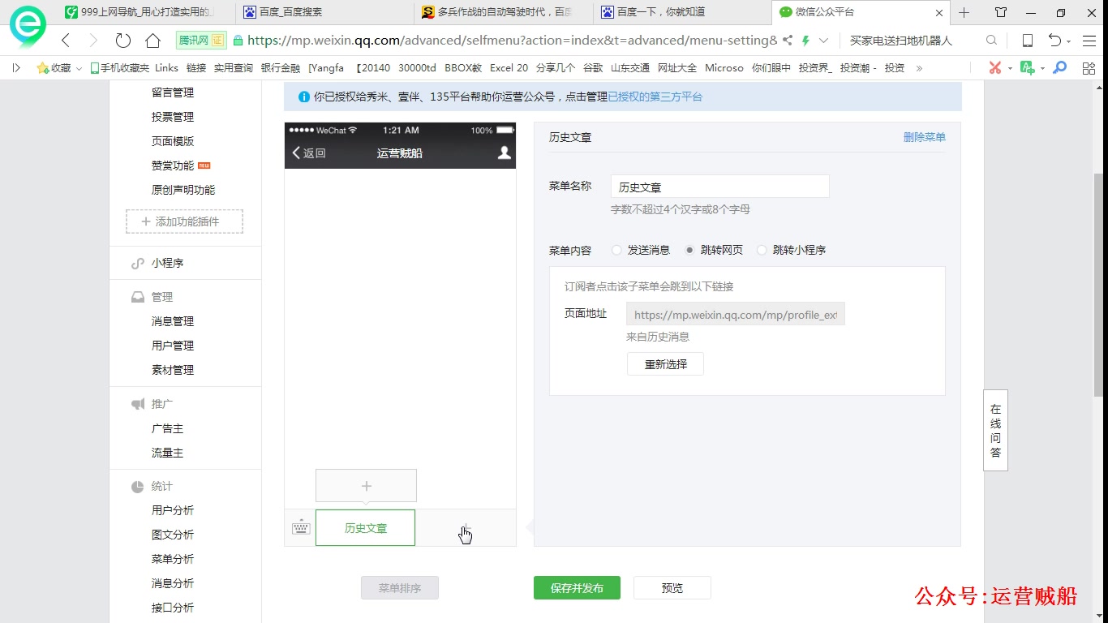Image resolution: width=1108 pixels, height=623 pixels.
Task: Click the 360 browser logo icon
Action: (28, 26)
